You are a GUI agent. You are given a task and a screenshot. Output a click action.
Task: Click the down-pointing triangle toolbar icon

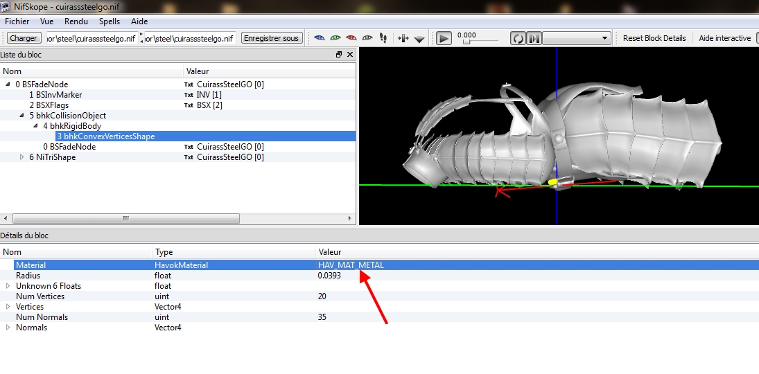pos(419,39)
